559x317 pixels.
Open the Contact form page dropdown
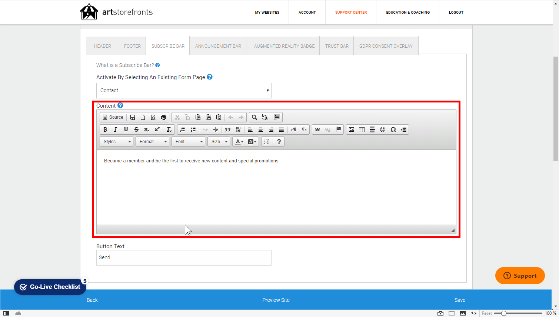coord(184,91)
